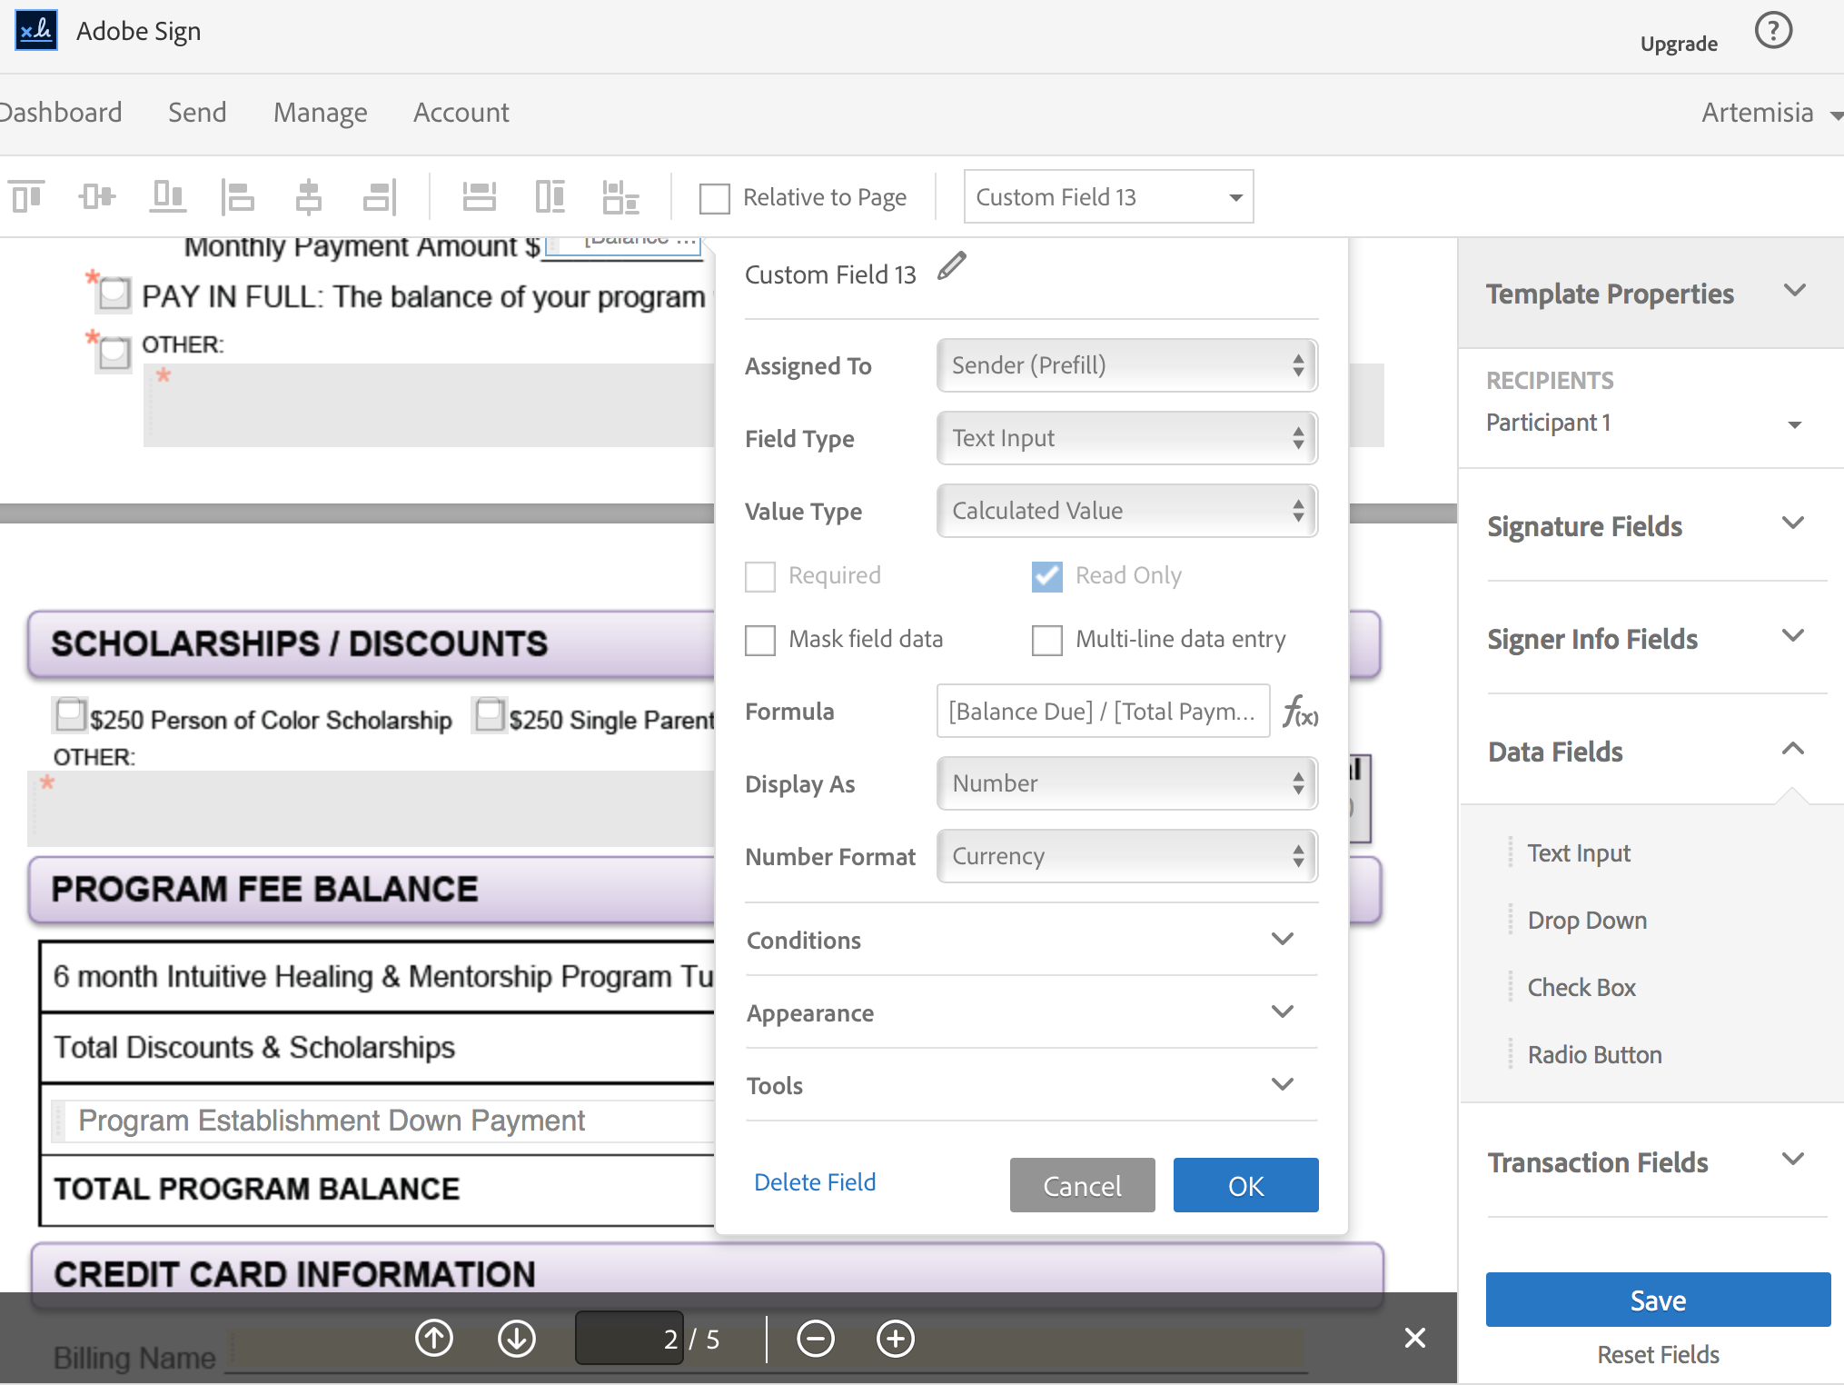
Task: Click the page up arrow icon
Action: (434, 1338)
